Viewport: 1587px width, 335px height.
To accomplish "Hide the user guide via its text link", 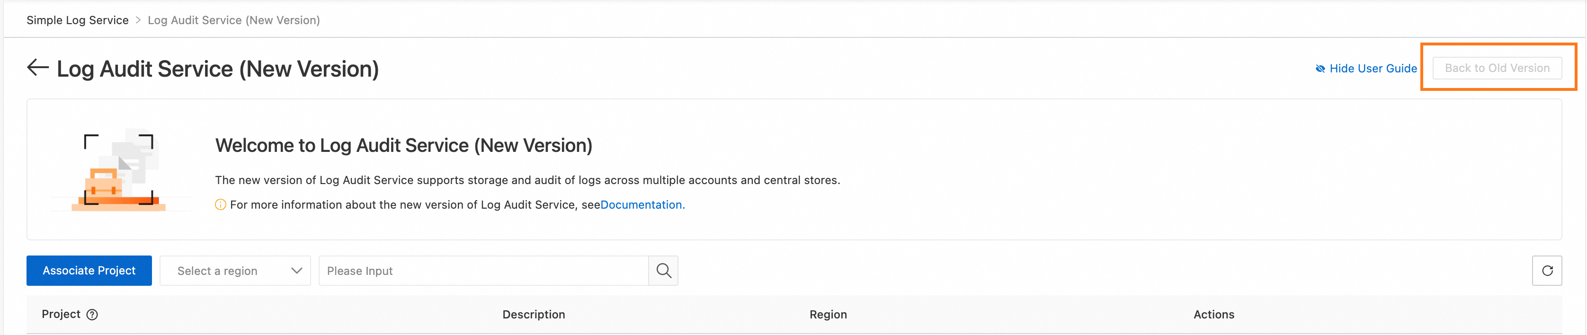I will tap(1373, 68).
